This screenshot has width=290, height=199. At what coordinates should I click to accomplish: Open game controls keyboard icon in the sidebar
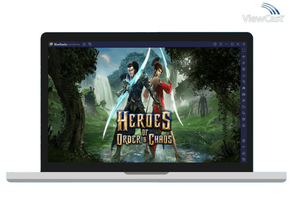pyautogui.click(x=244, y=75)
